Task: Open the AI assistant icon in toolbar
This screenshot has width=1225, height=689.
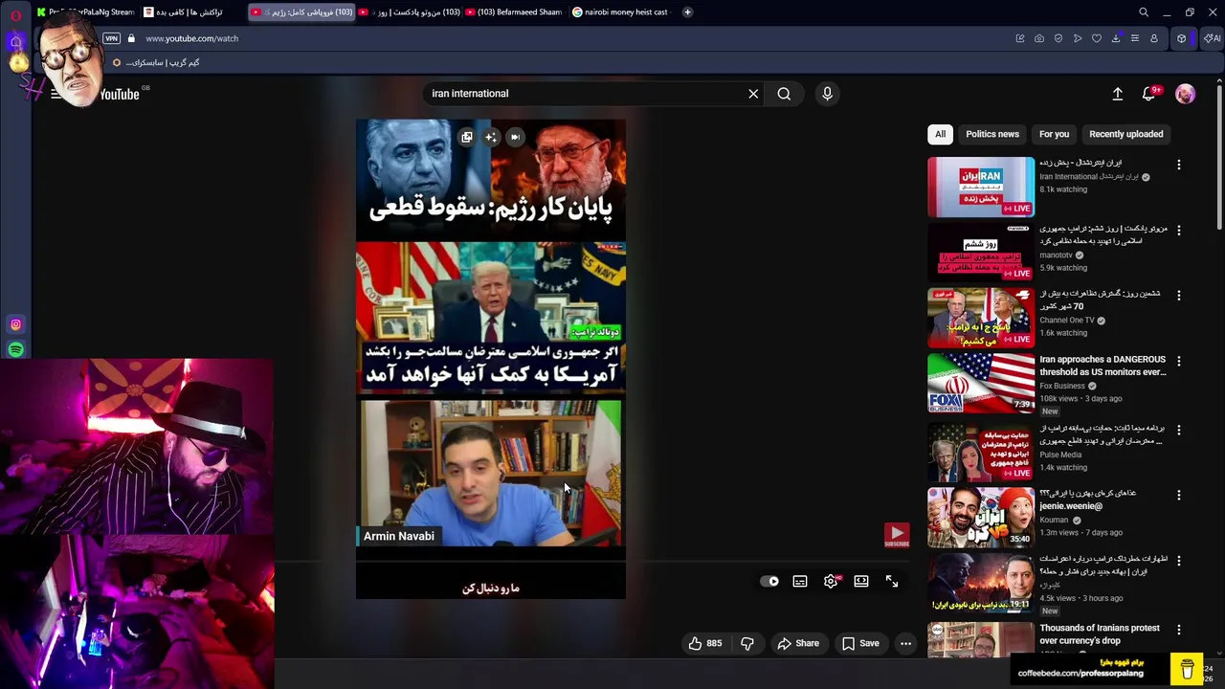Action: coord(1212,38)
